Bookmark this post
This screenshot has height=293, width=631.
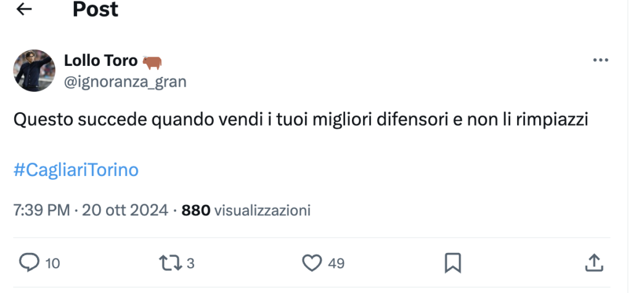point(453,263)
